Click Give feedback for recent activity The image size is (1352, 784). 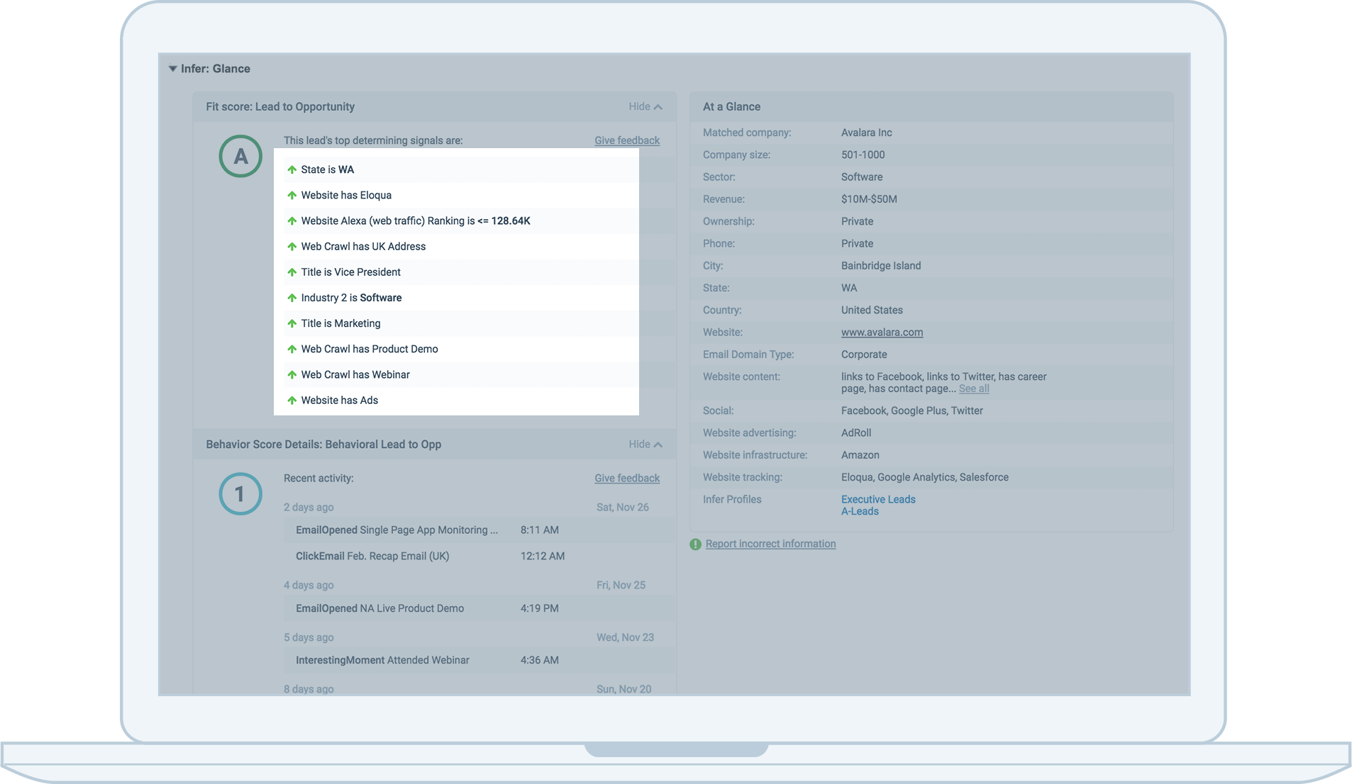pyautogui.click(x=627, y=478)
